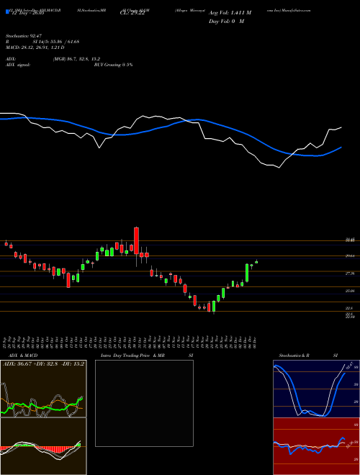Click the Stochastics & R panel title
The width and height of the screenshot is (360, 475).
click(x=294, y=356)
